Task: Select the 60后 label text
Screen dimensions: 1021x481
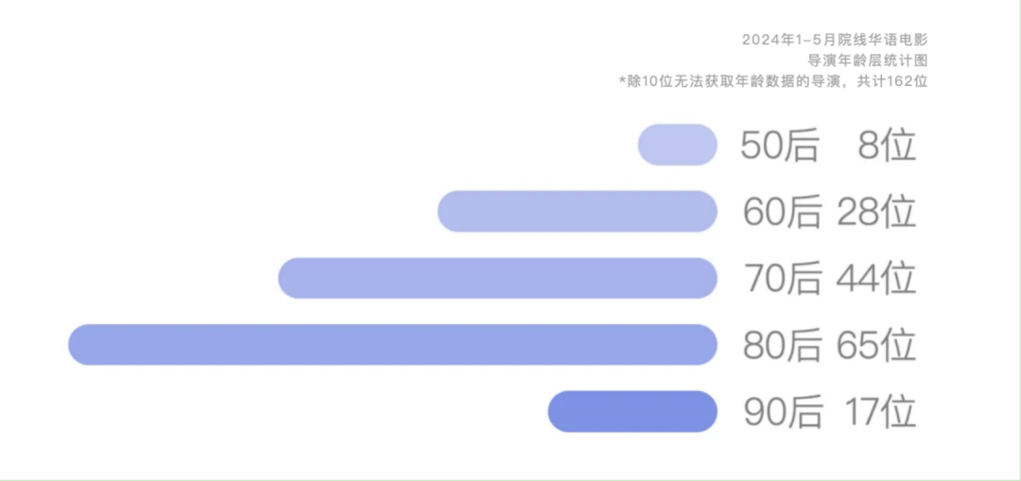Action: click(x=782, y=213)
